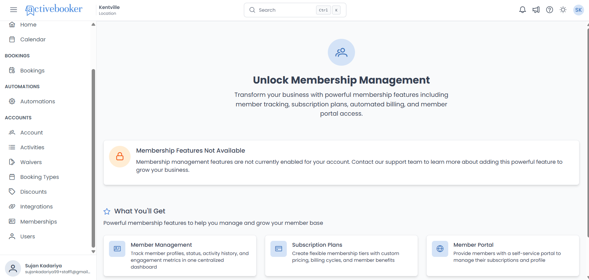Screen dimensions: 589x280
Task: Click the Member Portal card
Action: [503, 256]
